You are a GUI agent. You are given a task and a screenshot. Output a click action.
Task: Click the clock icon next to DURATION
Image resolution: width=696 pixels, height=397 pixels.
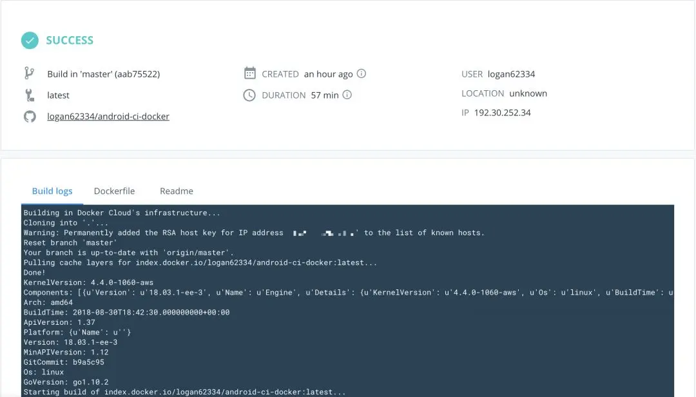pos(249,95)
